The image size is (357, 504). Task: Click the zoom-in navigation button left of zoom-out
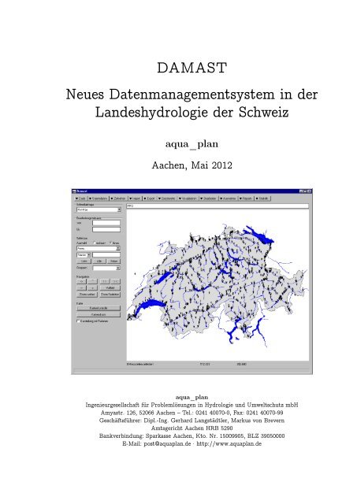pyautogui.click(x=105, y=282)
